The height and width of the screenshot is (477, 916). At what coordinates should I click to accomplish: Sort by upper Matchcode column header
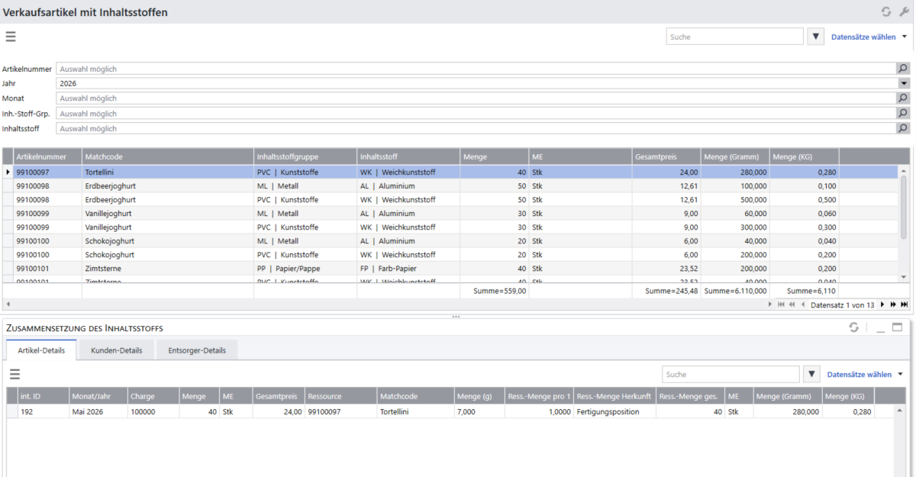coord(167,156)
